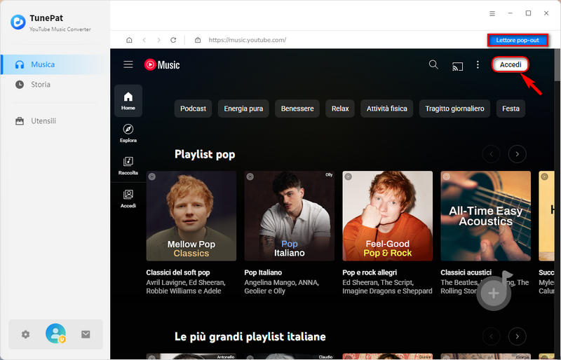Open Raccolta library in sidebar

[128, 165]
